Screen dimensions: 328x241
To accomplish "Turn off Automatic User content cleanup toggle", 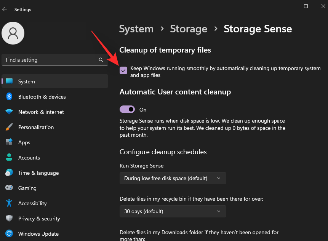I will click(127, 109).
